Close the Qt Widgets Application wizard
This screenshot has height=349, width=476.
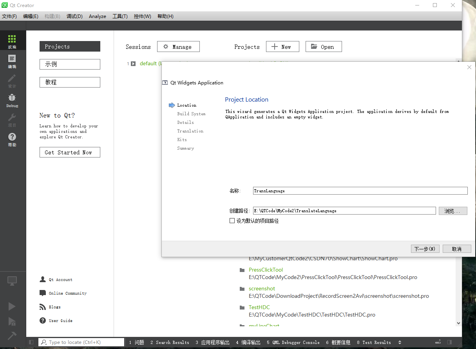pyautogui.click(x=469, y=67)
